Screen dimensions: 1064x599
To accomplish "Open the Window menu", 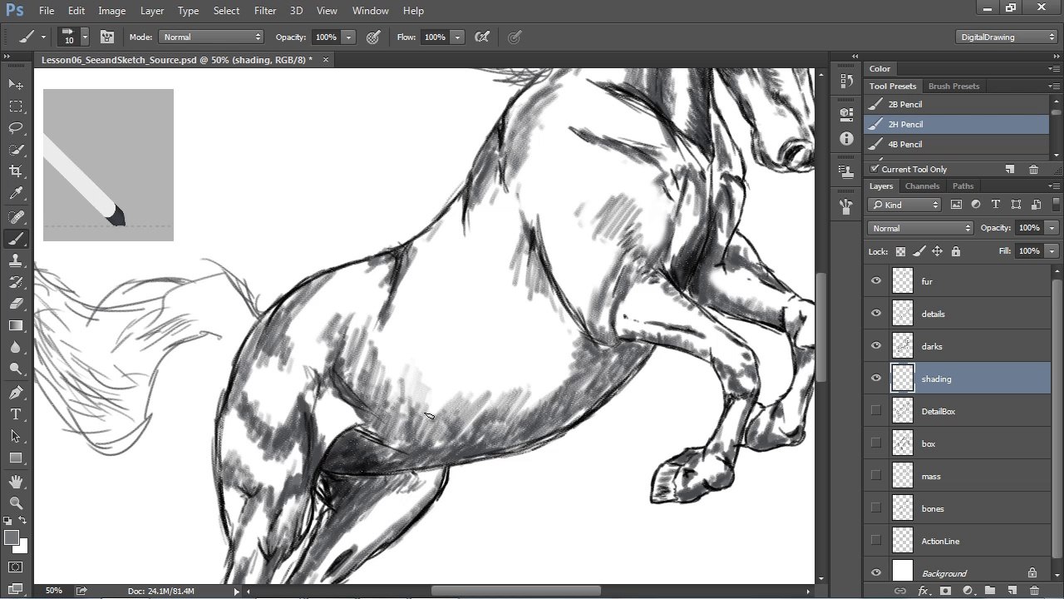I will pos(370,11).
